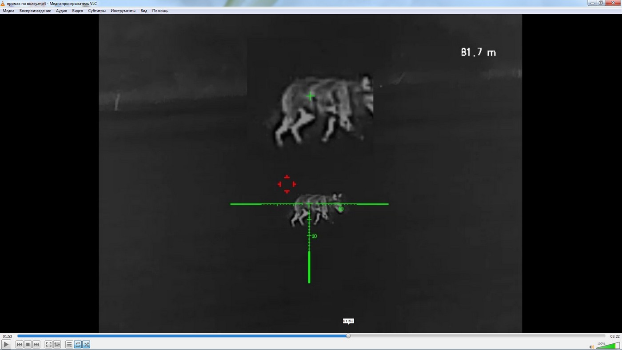Skip to previous media track
Image resolution: width=622 pixels, height=350 pixels.
[x=20, y=345]
